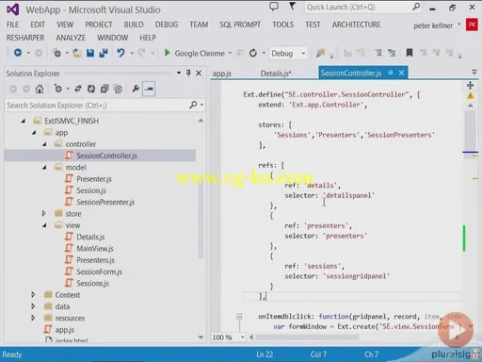Image resolution: width=482 pixels, height=362 pixels.
Task: Click the comment selection toolbar icon
Action: point(378,53)
